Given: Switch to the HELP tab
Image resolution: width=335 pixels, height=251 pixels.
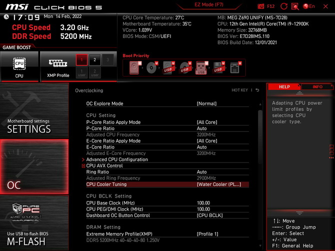Looking at the screenshot, I should coord(284,86).
